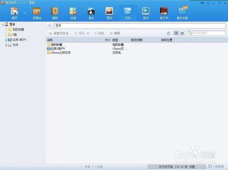Click the path field showing 雪狼
The height and width of the screenshot is (170, 228).
tap(140, 26)
